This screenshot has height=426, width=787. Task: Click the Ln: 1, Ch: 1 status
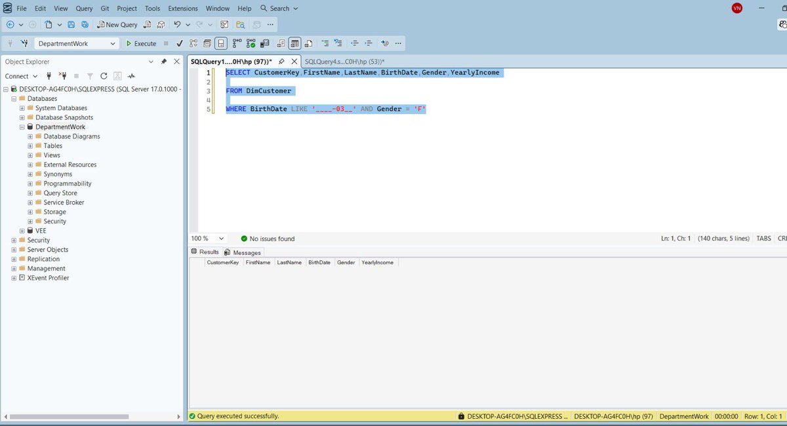click(676, 239)
